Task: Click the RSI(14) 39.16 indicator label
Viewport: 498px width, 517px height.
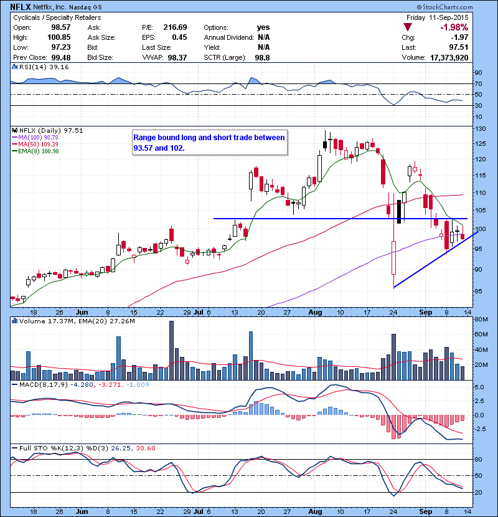Action: (x=44, y=67)
